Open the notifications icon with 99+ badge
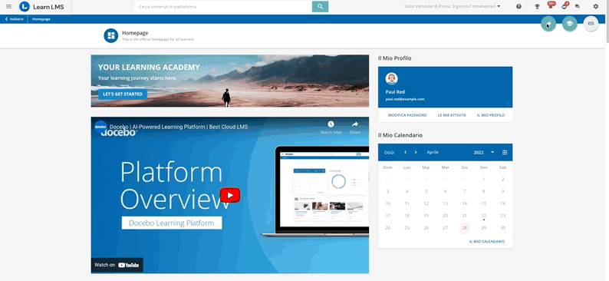 551,6
